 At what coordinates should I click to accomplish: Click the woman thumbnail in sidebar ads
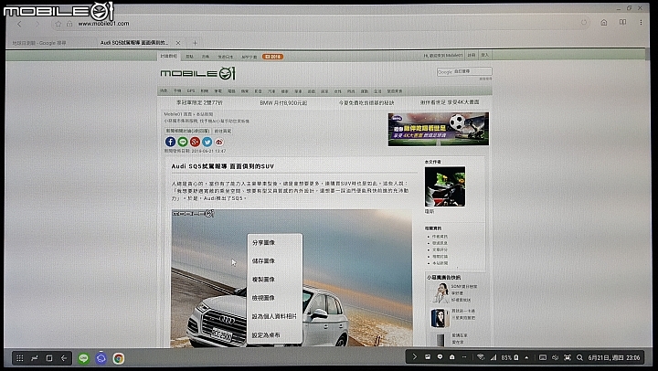(440, 293)
